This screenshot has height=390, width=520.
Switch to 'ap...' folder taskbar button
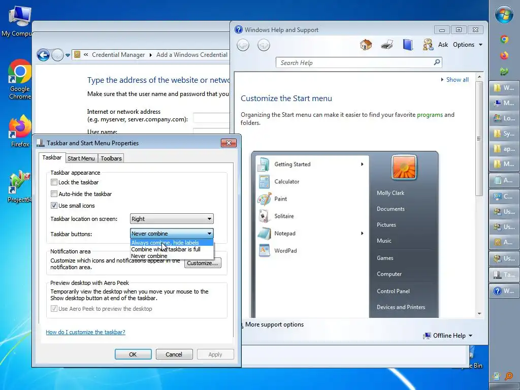coord(504,149)
